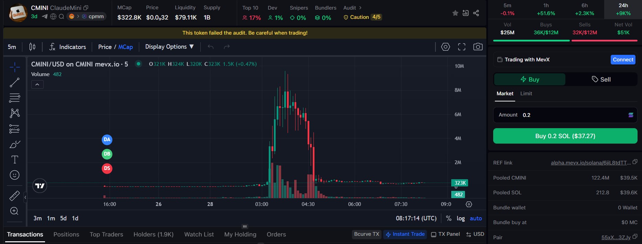Select the trend line drawing tool
Screen dimensions: 642x244
click(x=14, y=83)
